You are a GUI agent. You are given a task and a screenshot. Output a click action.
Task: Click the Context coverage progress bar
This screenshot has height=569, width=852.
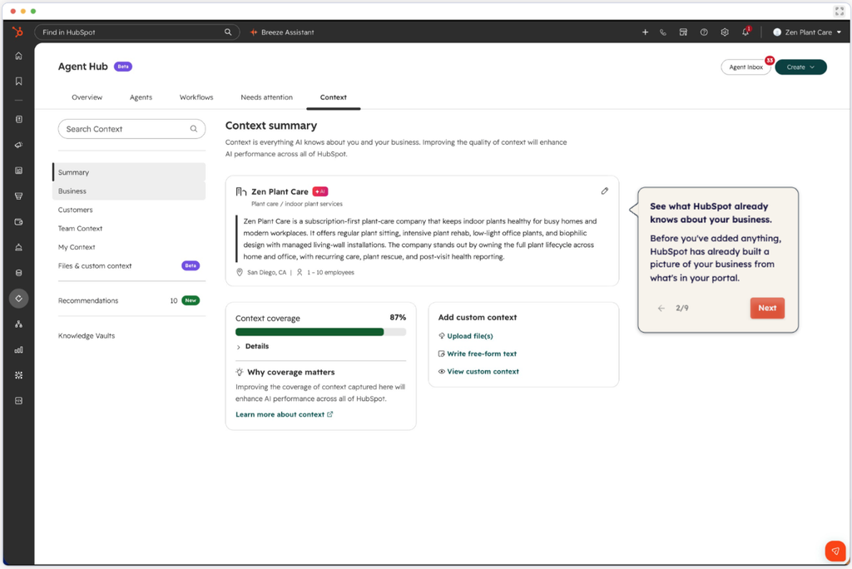[x=320, y=332]
